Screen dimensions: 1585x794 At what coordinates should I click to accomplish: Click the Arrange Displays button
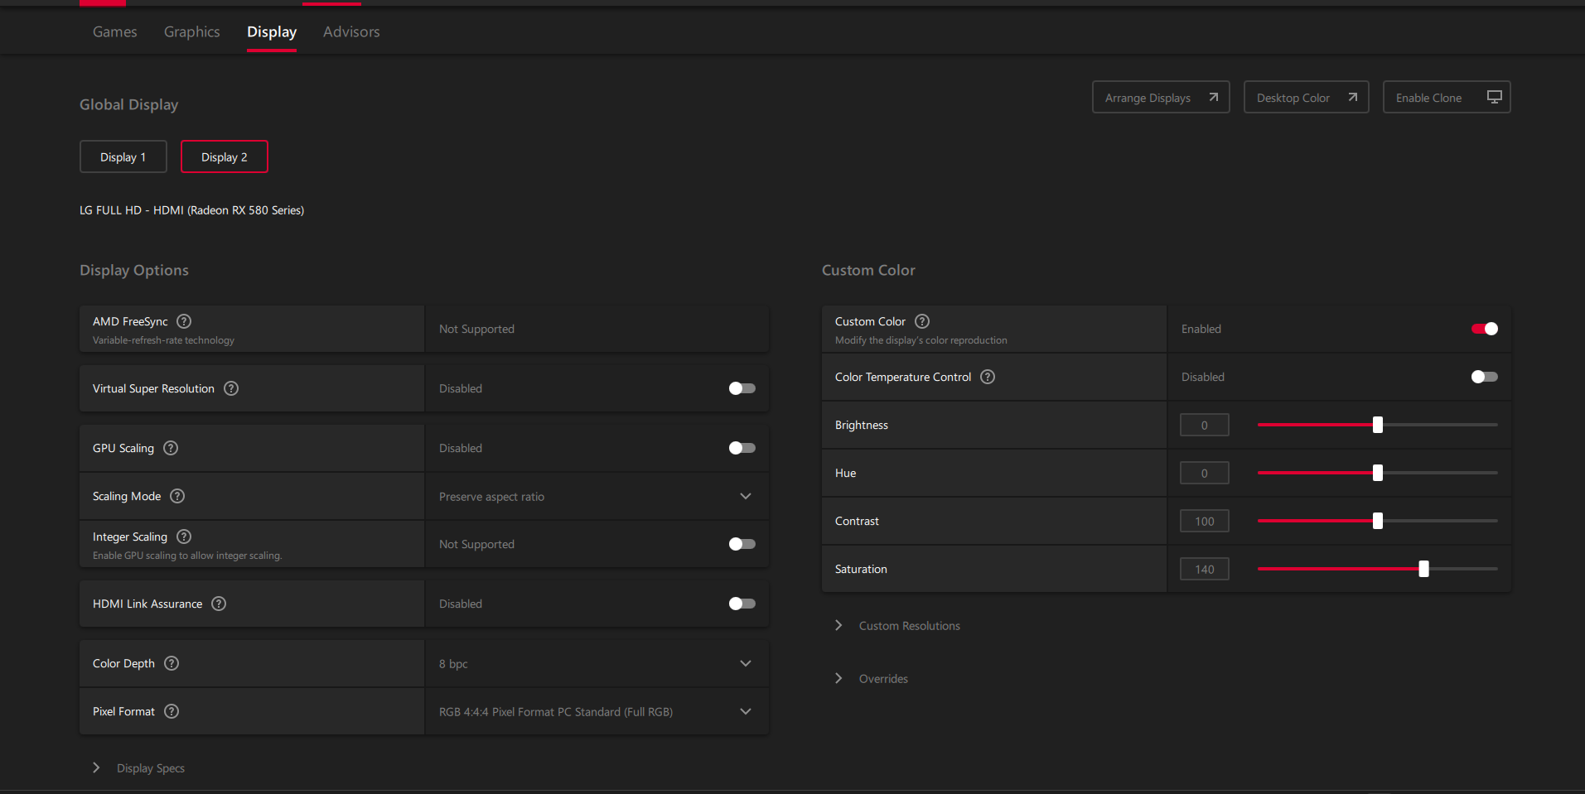[x=1160, y=98]
